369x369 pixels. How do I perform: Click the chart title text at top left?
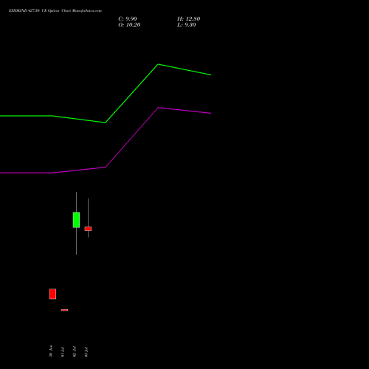click(55, 11)
